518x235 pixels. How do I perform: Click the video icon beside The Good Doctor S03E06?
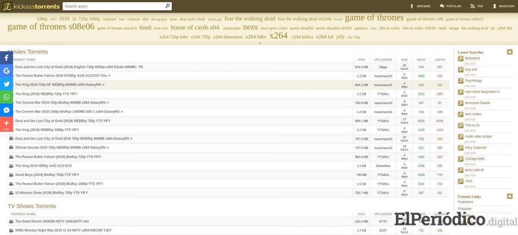pos(11,221)
